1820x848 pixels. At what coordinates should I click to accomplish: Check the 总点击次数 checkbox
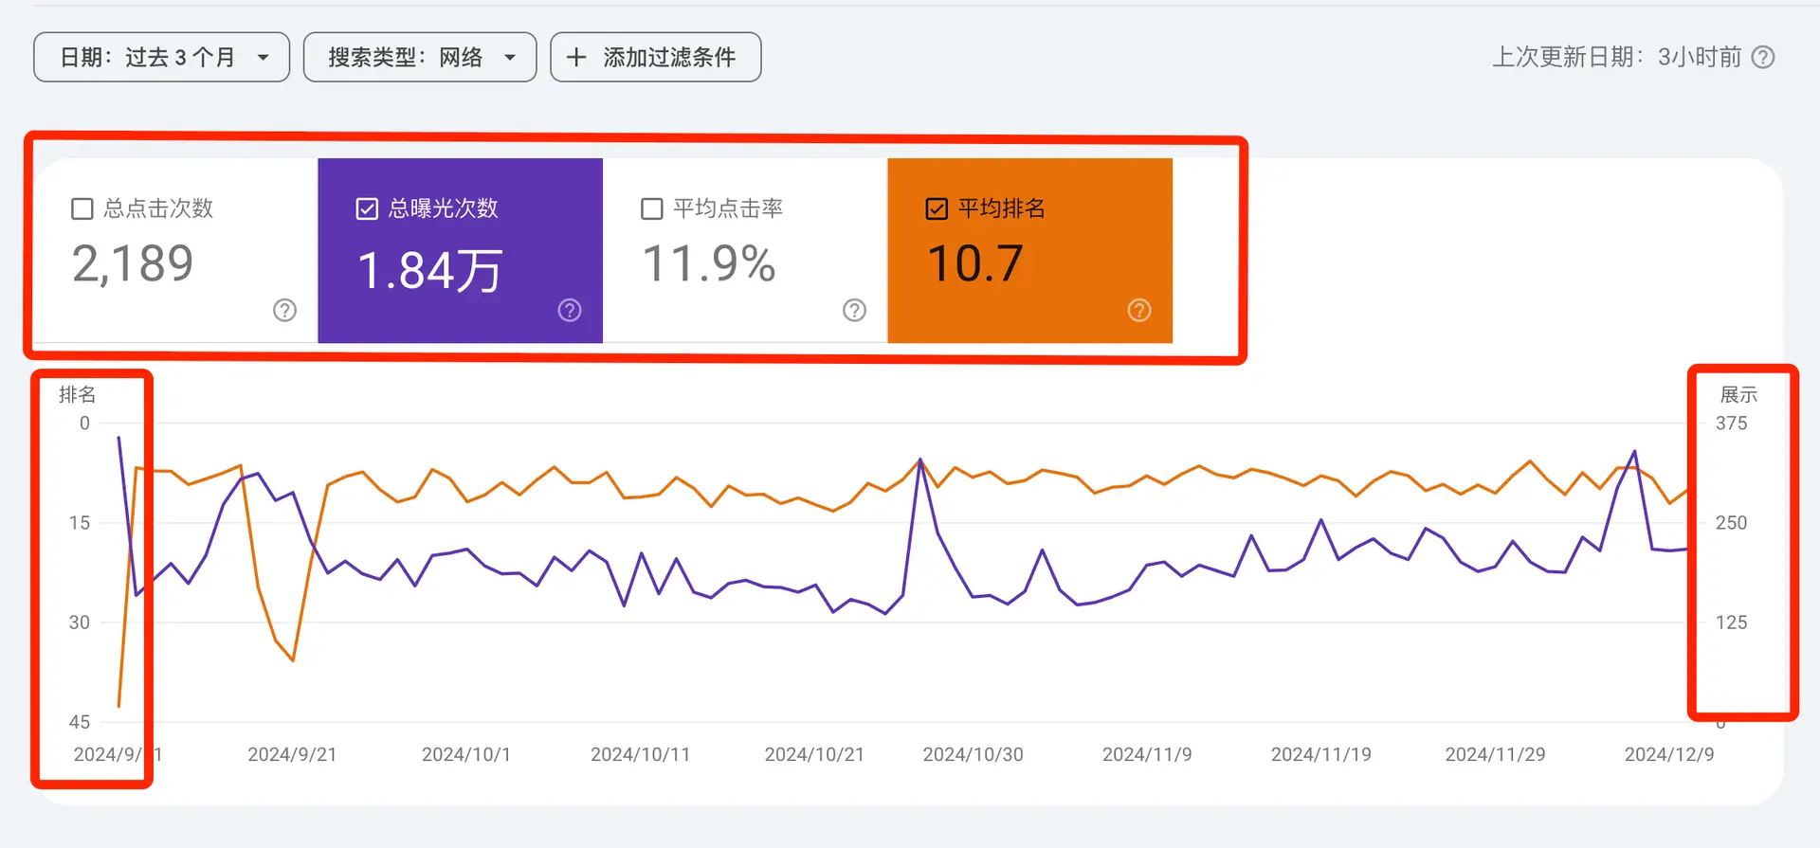tap(82, 208)
